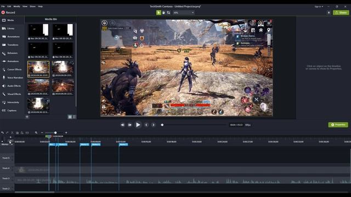Select the highlighted yellow-bordered clip thumbnail

coord(38,69)
